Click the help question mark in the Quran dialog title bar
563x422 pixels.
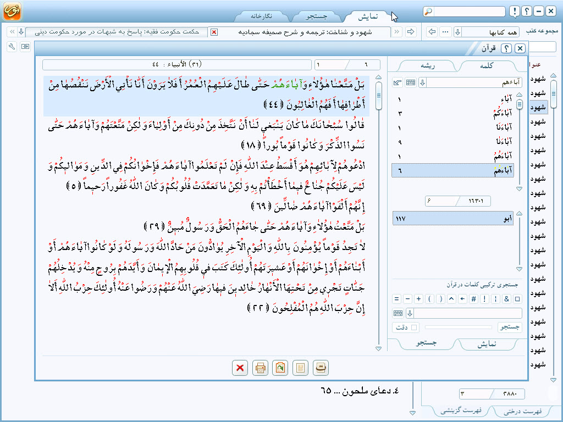[506, 49]
